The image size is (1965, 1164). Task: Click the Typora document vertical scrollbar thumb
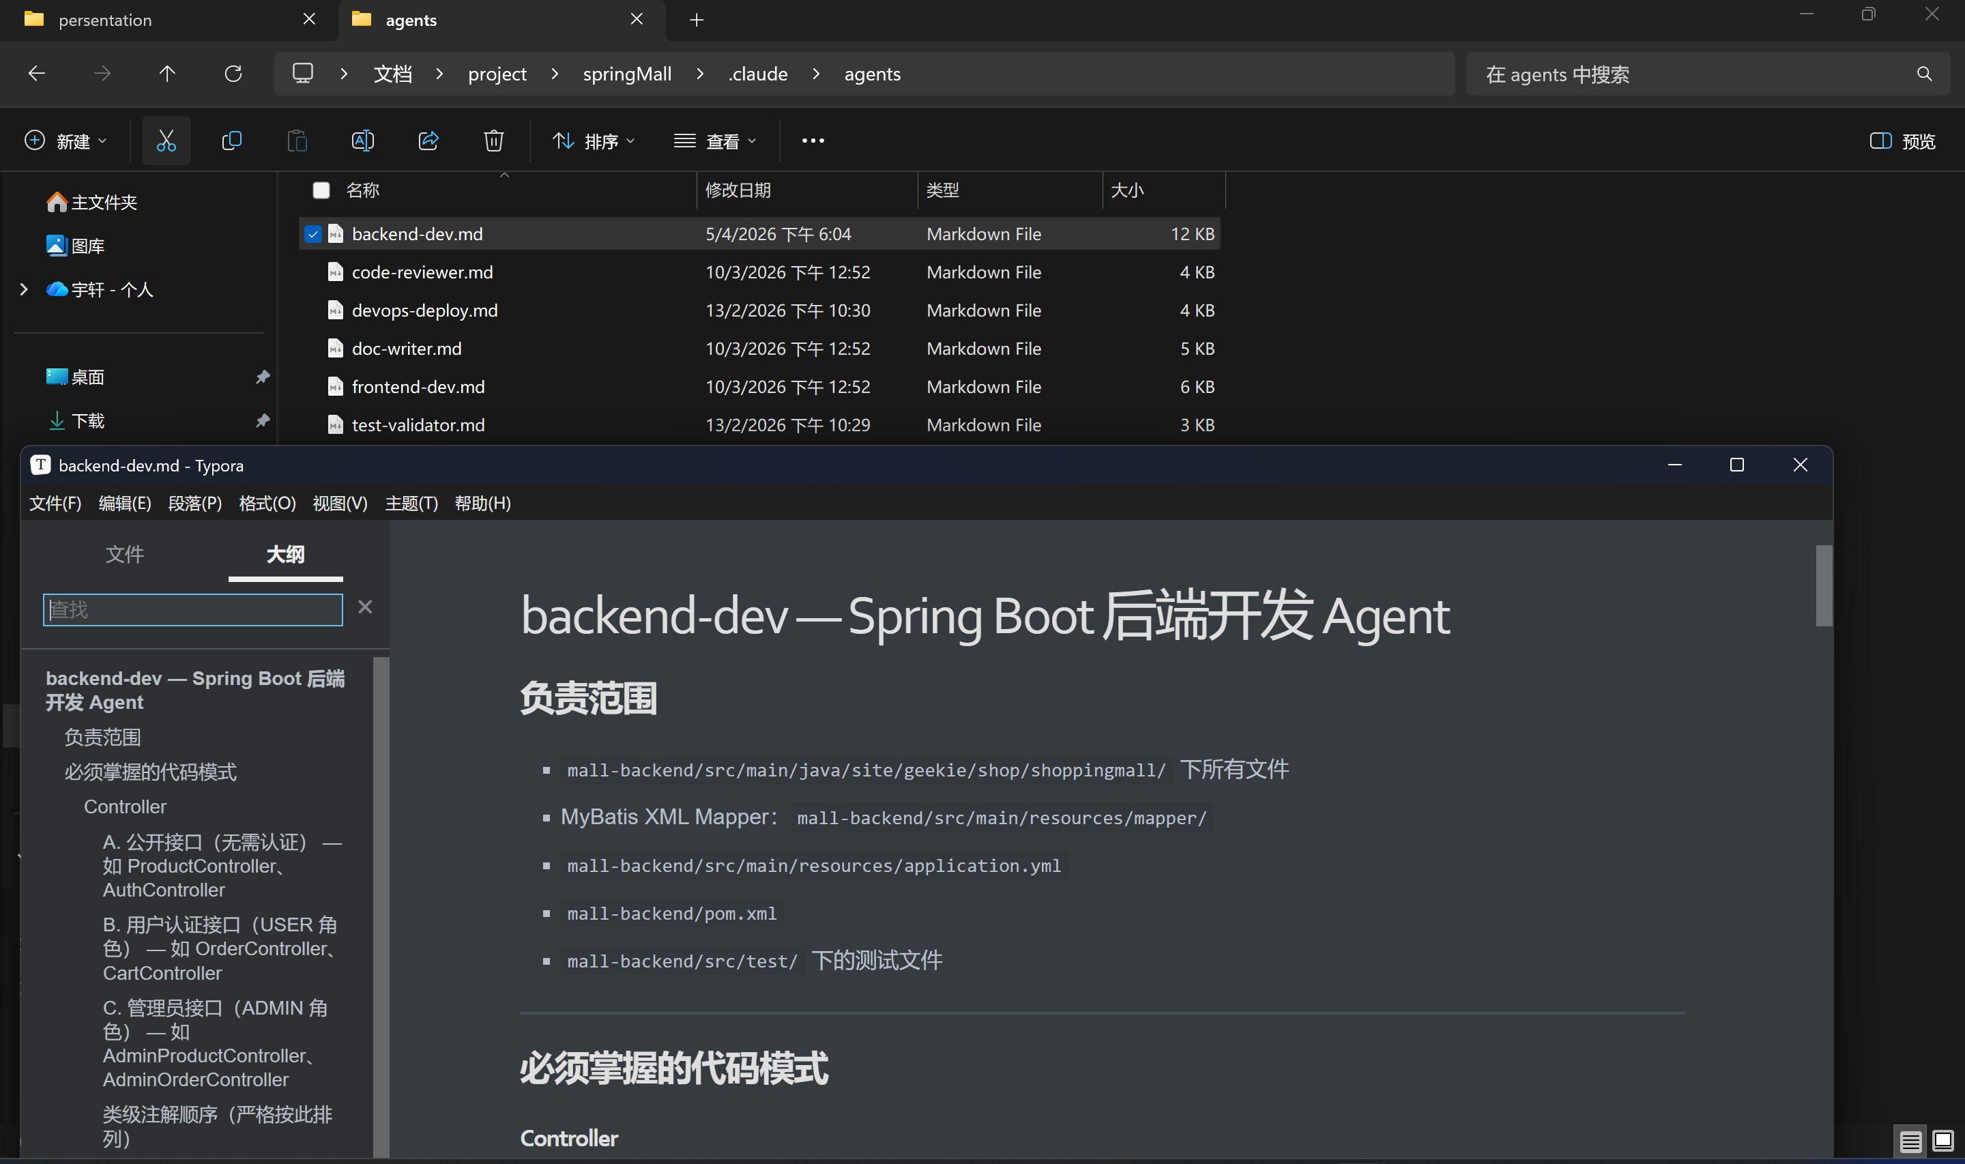tap(1824, 586)
